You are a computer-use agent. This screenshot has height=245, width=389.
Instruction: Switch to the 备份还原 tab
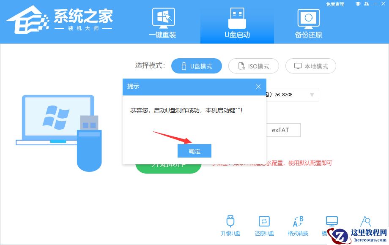point(308,23)
